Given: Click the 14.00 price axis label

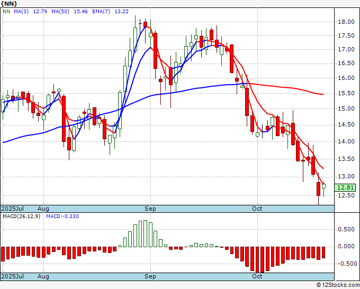Looking at the screenshot, I should point(346,141).
